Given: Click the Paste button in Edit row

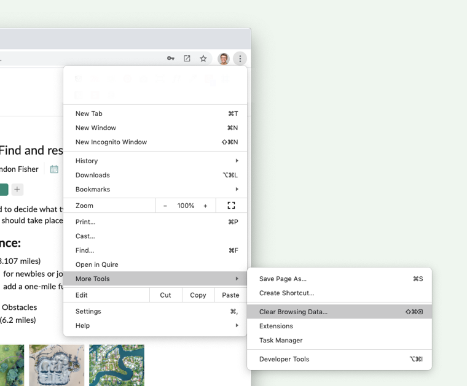Looking at the screenshot, I should coord(230,295).
